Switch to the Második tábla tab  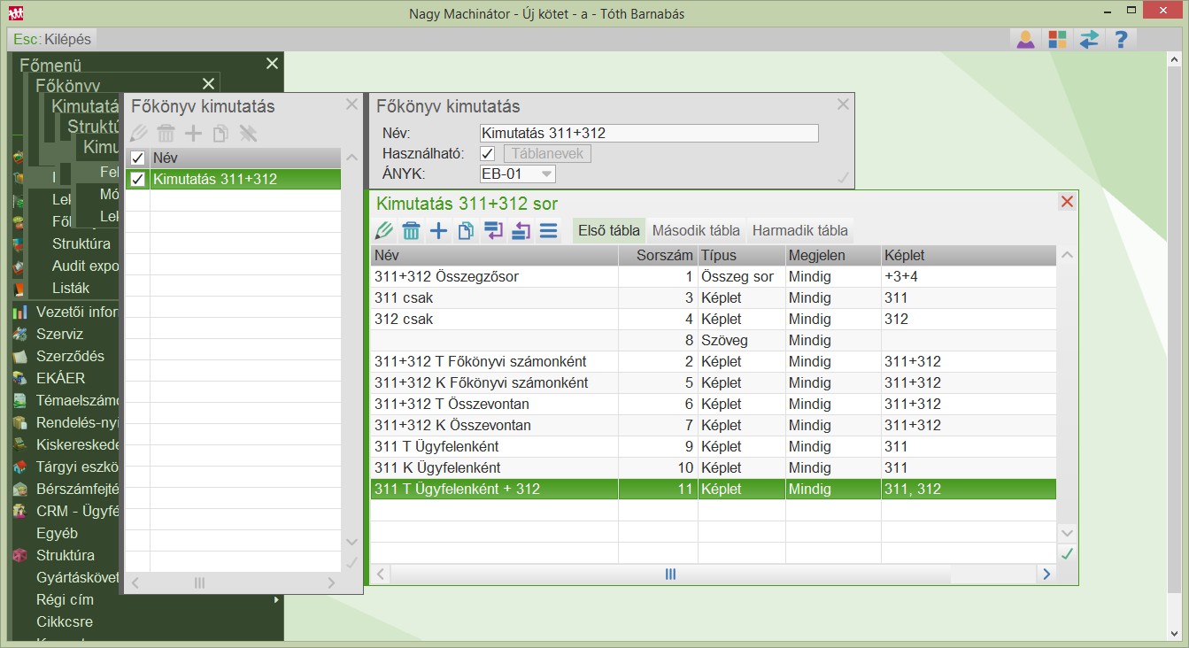(696, 231)
